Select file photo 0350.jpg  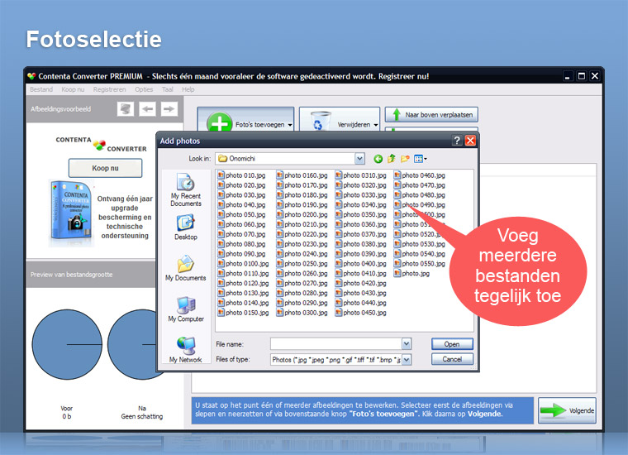(361, 214)
